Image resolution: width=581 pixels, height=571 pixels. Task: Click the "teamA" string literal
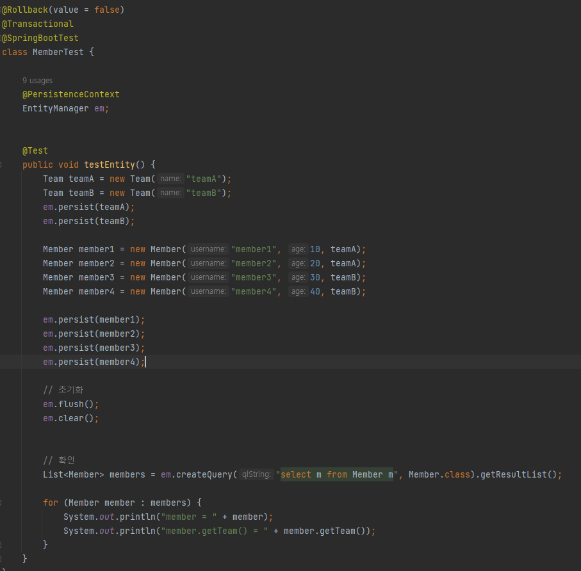click(204, 179)
